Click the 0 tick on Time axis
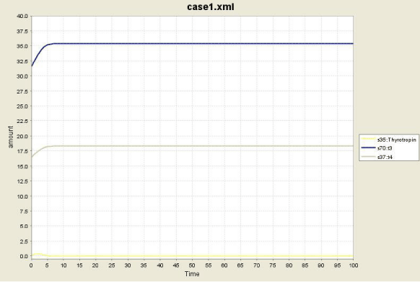 pos(31,265)
